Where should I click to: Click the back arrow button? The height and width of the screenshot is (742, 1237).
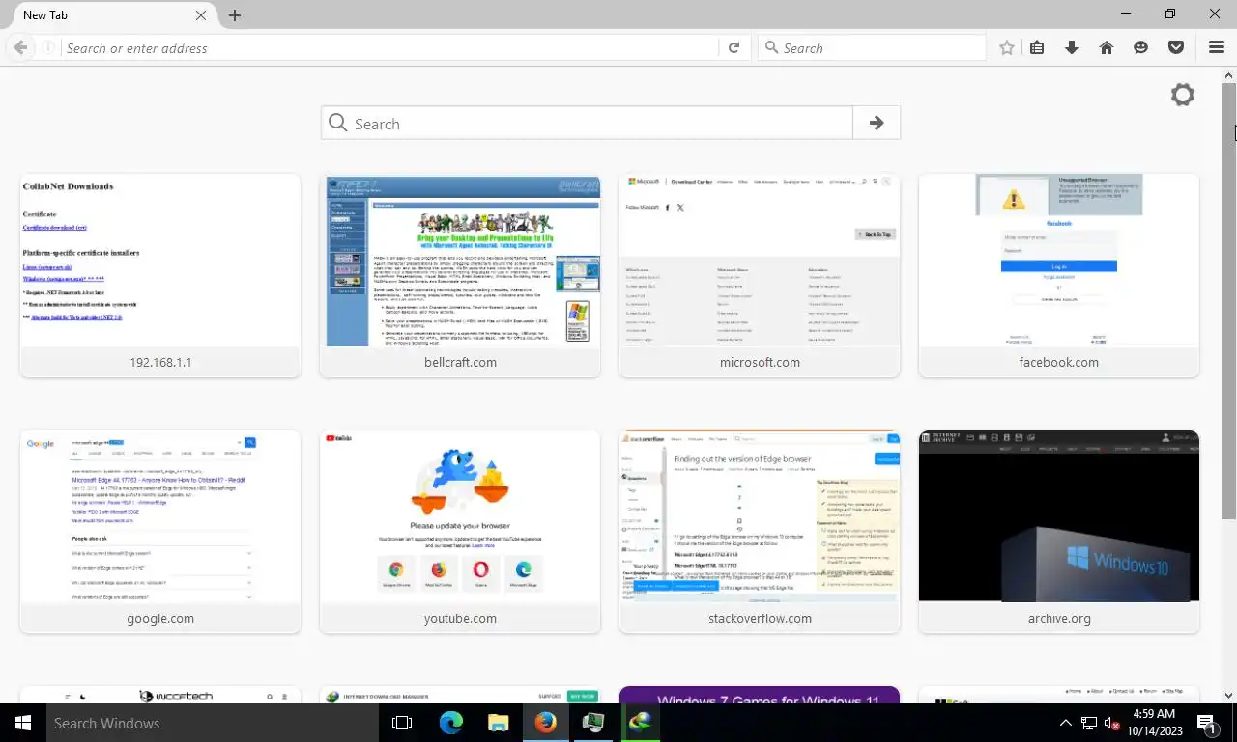pos(20,48)
